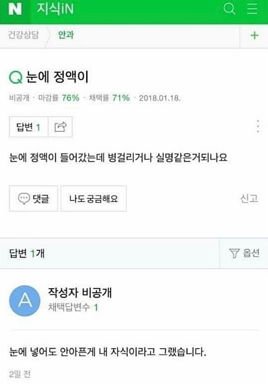
Task: Open search with the magnifier icon
Action: [229, 9]
